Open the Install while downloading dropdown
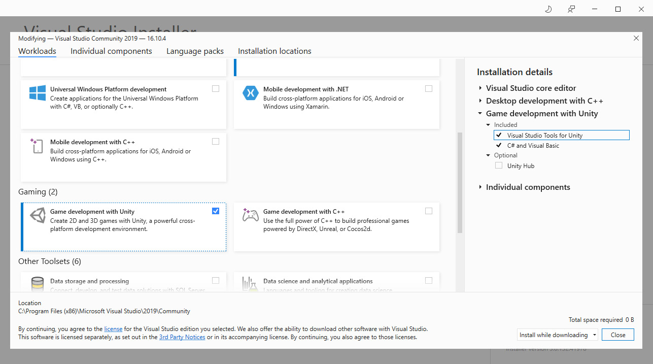The width and height of the screenshot is (653, 364). 557,335
